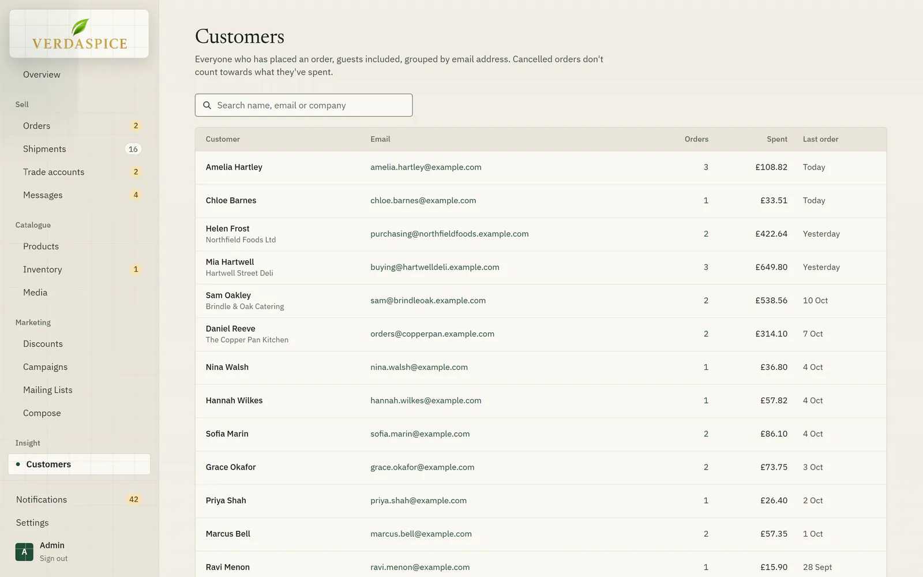The width and height of the screenshot is (923, 577).
Task: Click the Admin avatar icon
Action: coord(24,552)
